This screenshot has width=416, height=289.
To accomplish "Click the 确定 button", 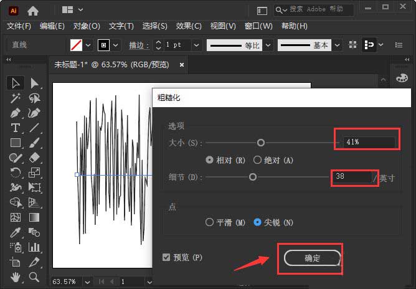I will [x=312, y=258].
